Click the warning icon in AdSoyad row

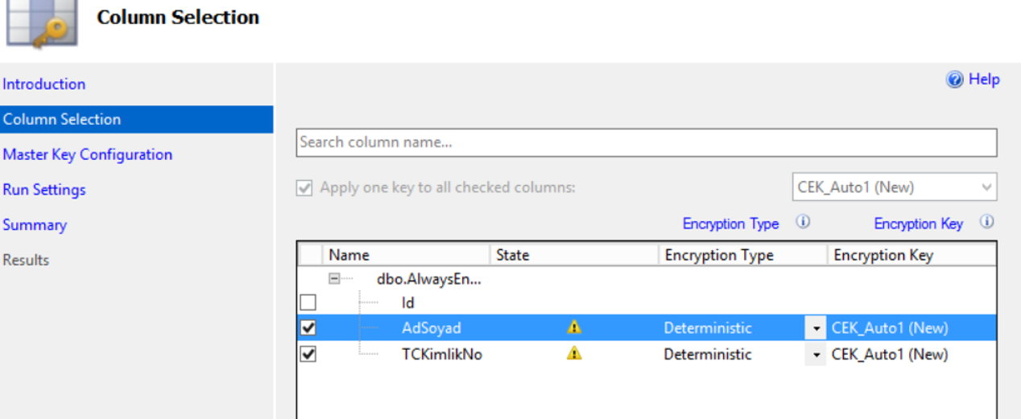[x=574, y=327]
